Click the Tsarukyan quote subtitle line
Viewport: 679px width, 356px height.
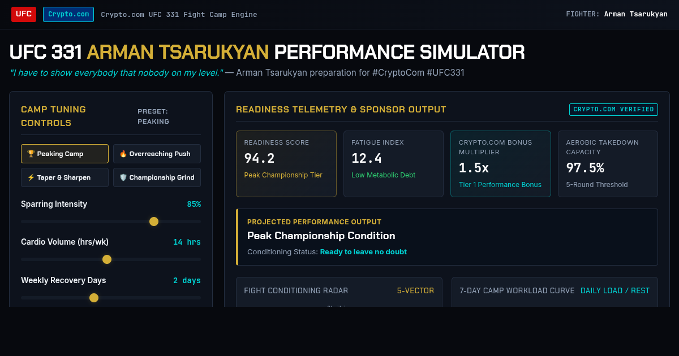(237, 73)
